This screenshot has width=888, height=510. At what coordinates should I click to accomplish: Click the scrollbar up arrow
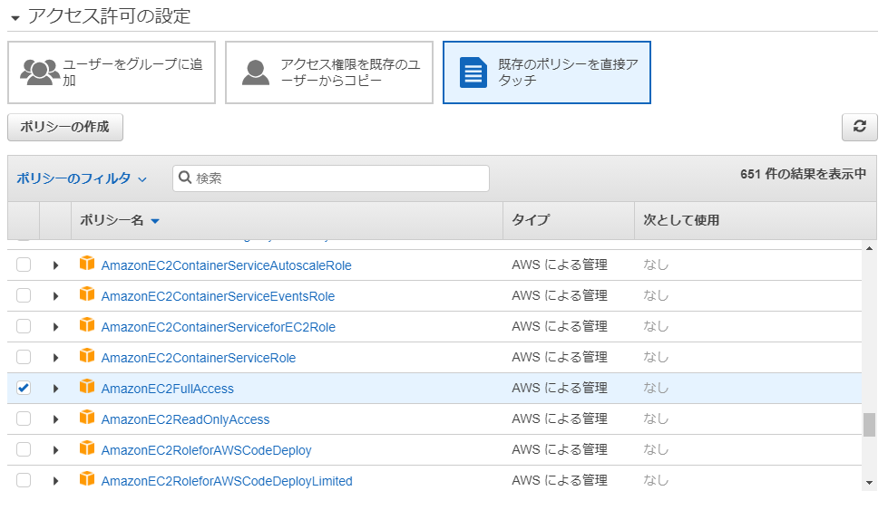tap(869, 248)
